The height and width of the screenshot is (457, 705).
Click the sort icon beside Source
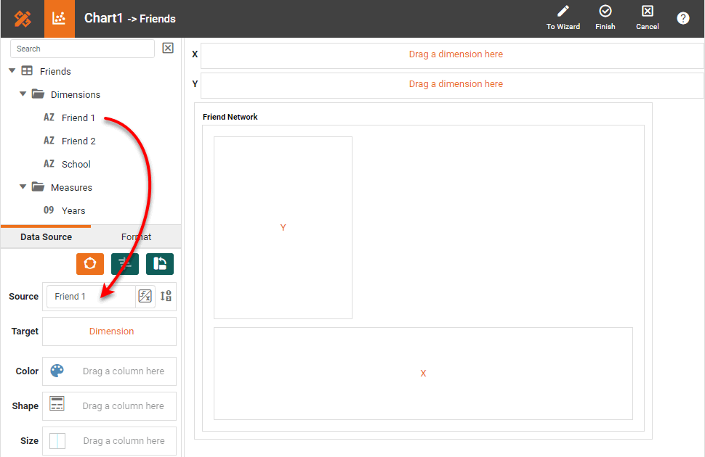(x=166, y=296)
